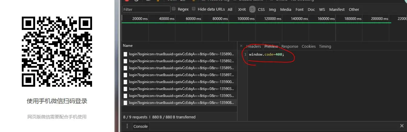
Task: Open the drawer three-dot menu
Action: [127, 126]
